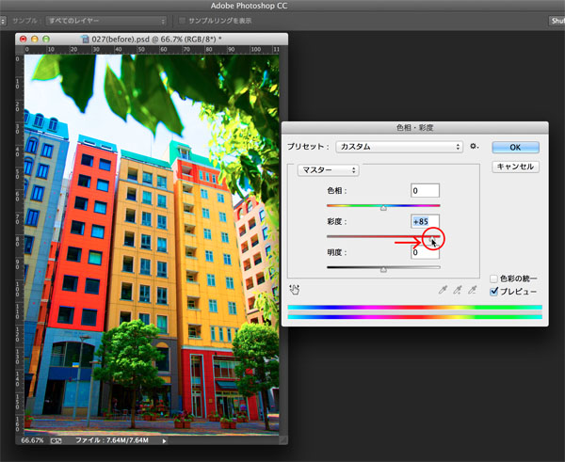Click the キャンセル button
The height and width of the screenshot is (462, 565).
(x=515, y=167)
